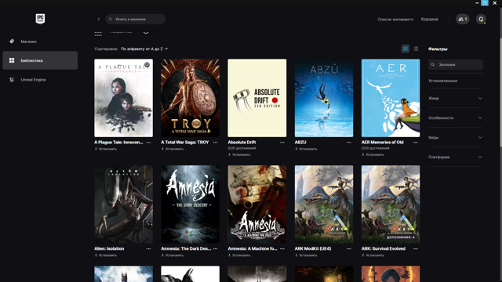Switch to list view layout

pyautogui.click(x=416, y=49)
